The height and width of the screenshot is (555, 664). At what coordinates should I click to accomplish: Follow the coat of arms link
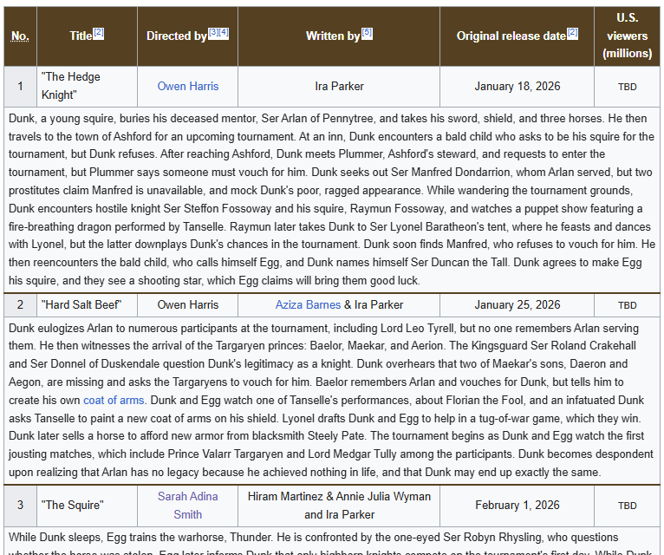click(x=114, y=401)
